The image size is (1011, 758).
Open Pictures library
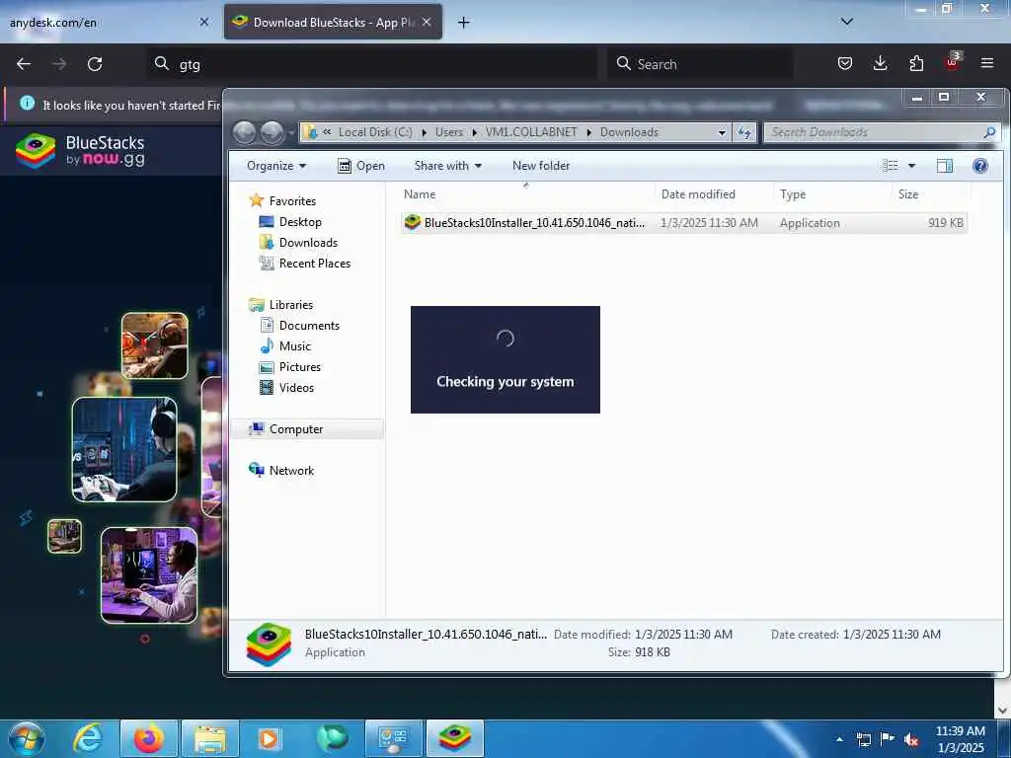click(x=300, y=367)
